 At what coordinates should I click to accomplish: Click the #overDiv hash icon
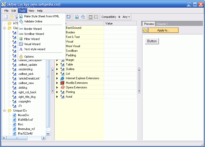pyautogui.click(x=14, y=115)
